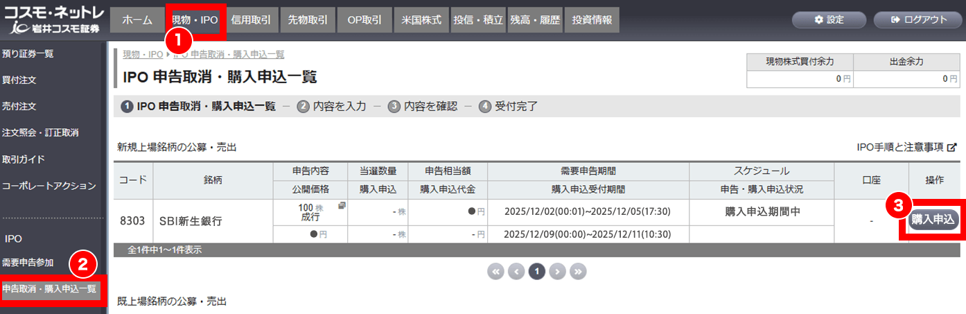The width and height of the screenshot is (966, 314).
Task: Switch to 信用取引 tab
Action: (252, 20)
